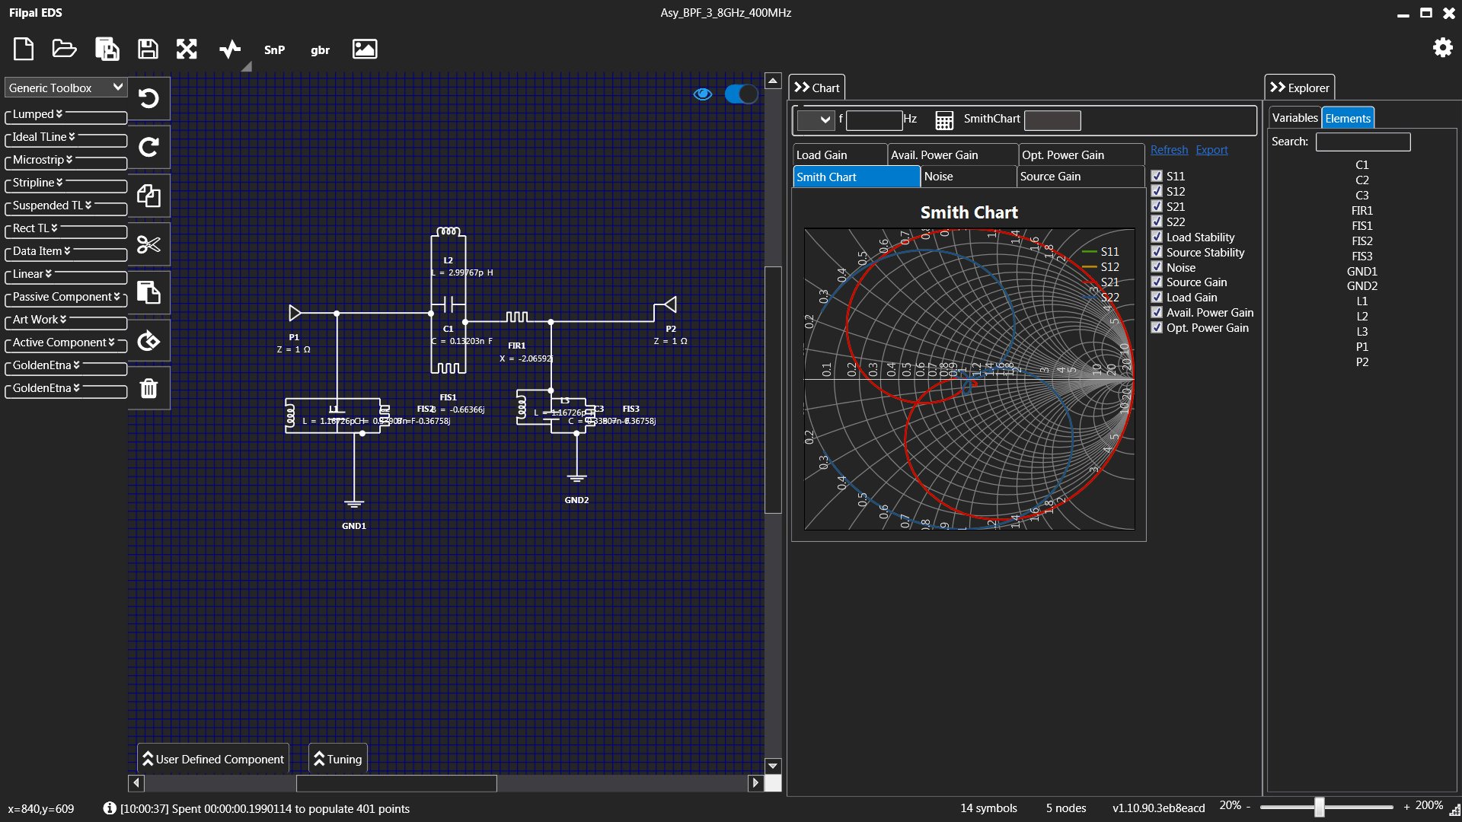
Task: Open settings gear icon
Action: tap(1442, 48)
